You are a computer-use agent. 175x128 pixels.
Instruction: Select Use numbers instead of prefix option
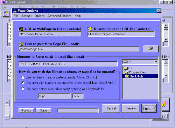23,77
